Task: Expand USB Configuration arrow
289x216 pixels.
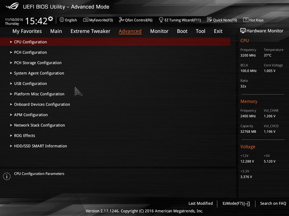Action: [11, 84]
